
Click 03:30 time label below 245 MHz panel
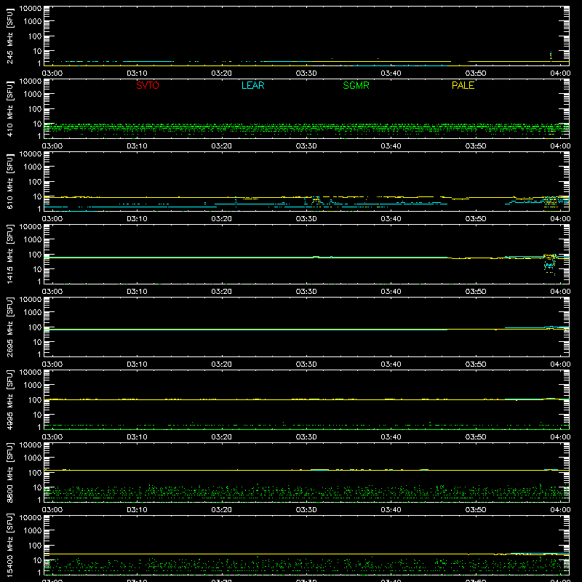[x=306, y=73]
